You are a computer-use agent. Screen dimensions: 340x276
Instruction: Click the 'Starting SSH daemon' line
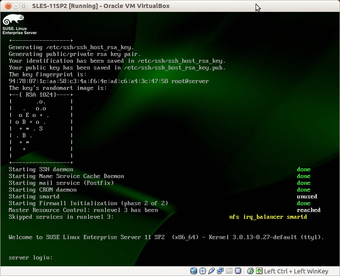click(41, 169)
